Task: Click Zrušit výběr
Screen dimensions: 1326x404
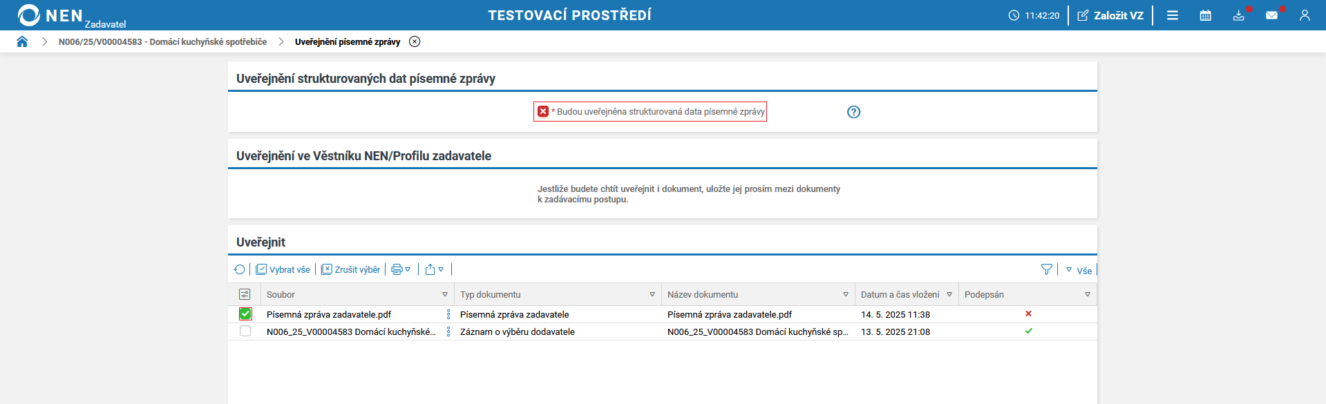Action: [x=351, y=269]
